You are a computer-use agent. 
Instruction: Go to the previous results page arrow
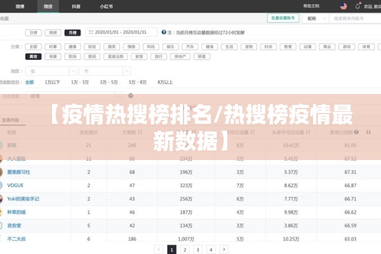coord(159,250)
